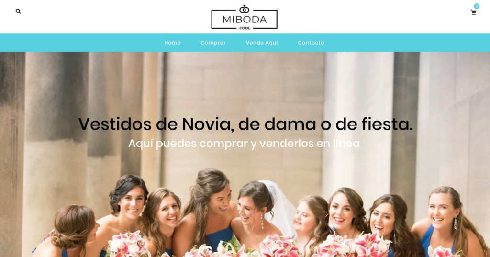The width and height of the screenshot is (490, 257).
Task: Open the Contacto menu item
Action: tap(311, 43)
